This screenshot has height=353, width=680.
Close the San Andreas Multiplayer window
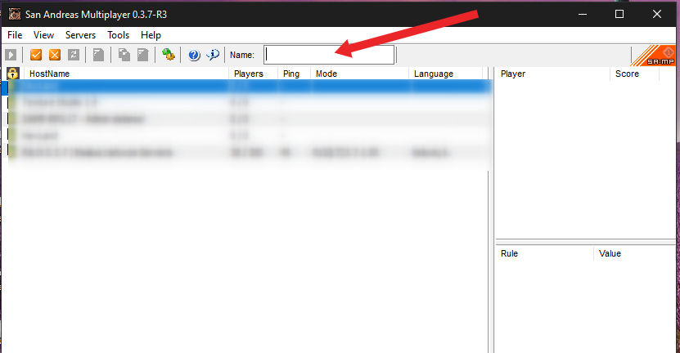tap(656, 14)
